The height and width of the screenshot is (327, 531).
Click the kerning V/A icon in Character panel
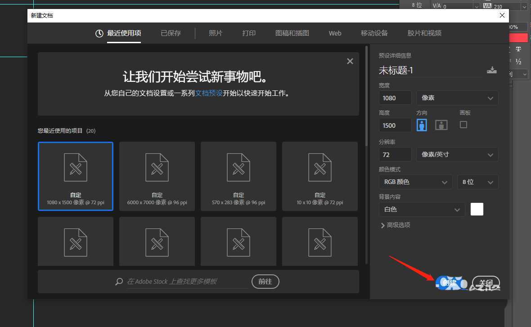point(436,5)
